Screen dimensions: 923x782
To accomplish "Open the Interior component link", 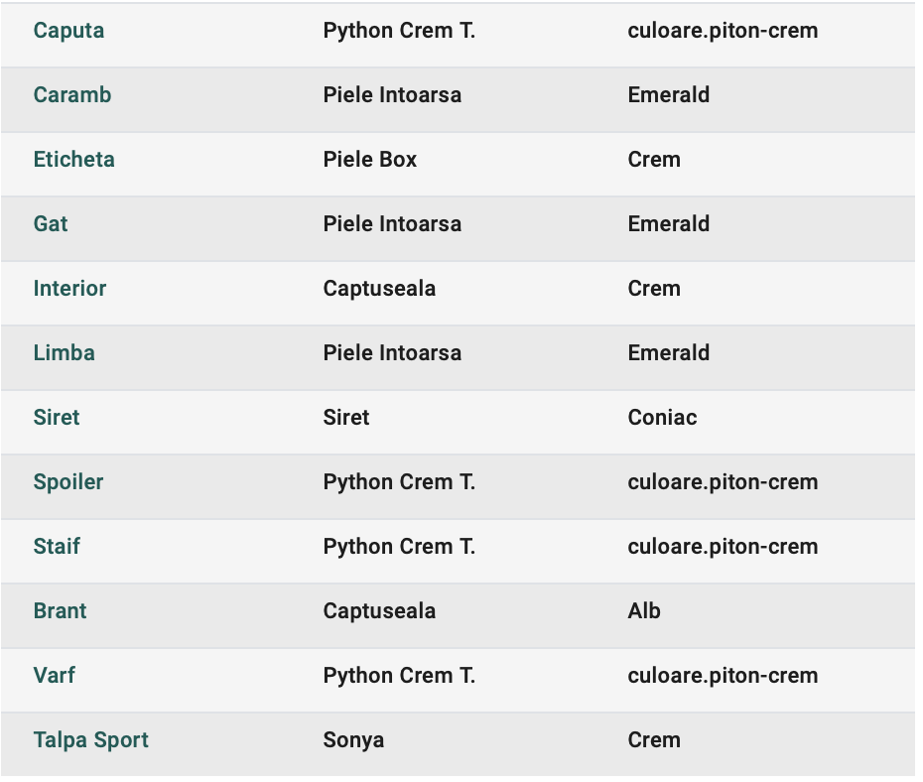I will coord(70,289).
